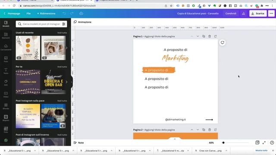Screen dimensions: 276x155
Task: Click the cloud save status icon
Action: click(x=81, y=13)
